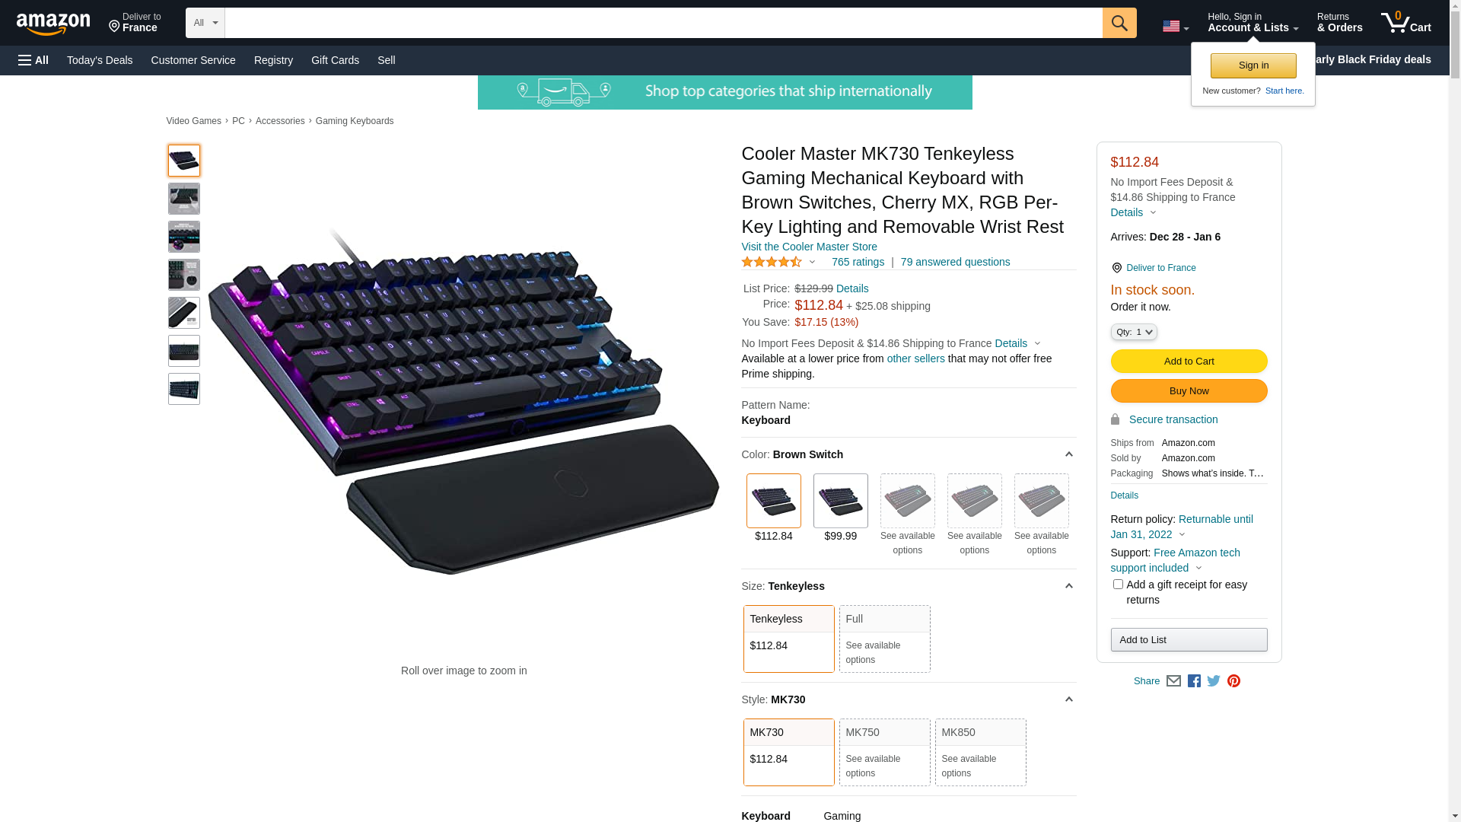This screenshot has width=1461, height=822.
Task: Select the MK750 style option
Action: click(x=884, y=752)
